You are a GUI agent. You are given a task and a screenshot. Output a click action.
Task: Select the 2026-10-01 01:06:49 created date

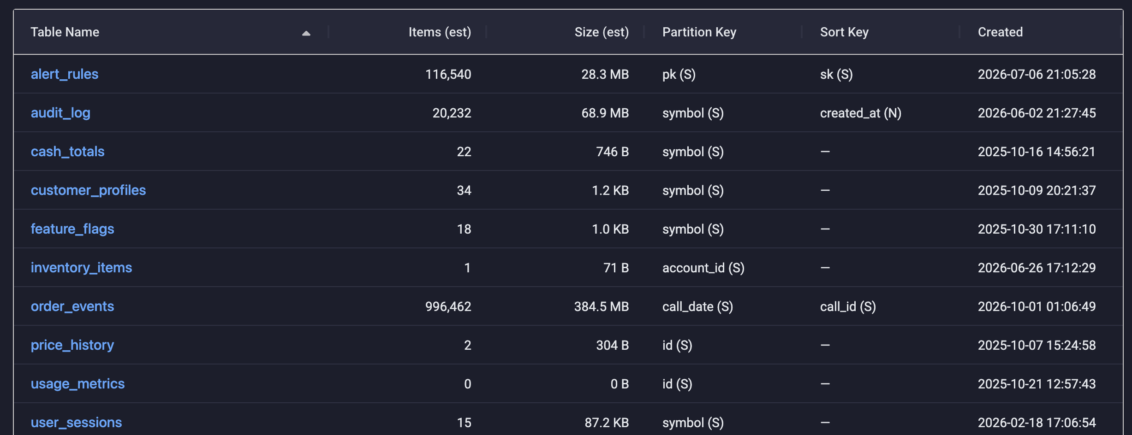pyautogui.click(x=1037, y=306)
